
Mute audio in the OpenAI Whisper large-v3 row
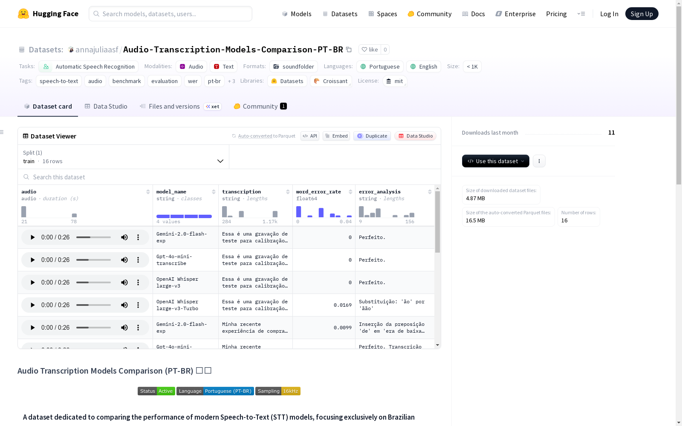pyautogui.click(x=124, y=282)
